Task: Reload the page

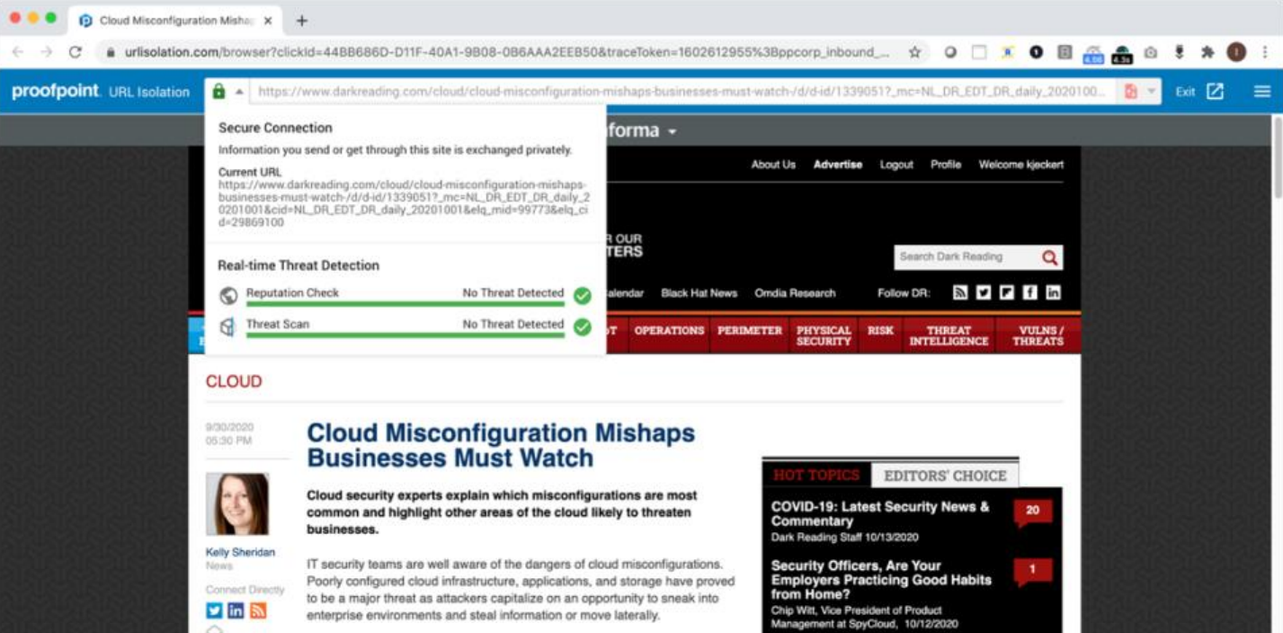Action: click(x=76, y=52)
